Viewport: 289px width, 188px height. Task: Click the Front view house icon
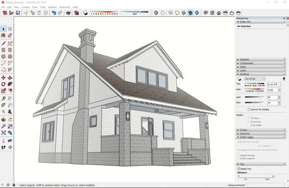pyautogui.click(x=219, y=13)
